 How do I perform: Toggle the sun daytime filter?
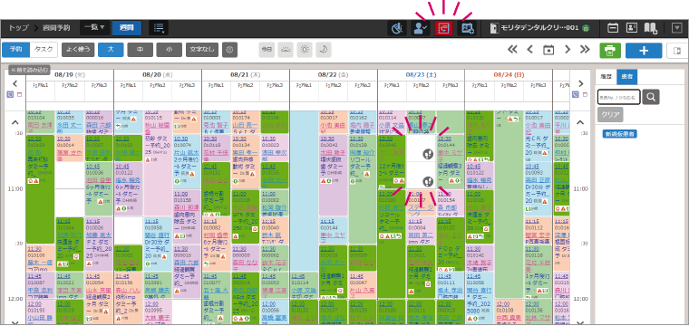tap(305, 50)
